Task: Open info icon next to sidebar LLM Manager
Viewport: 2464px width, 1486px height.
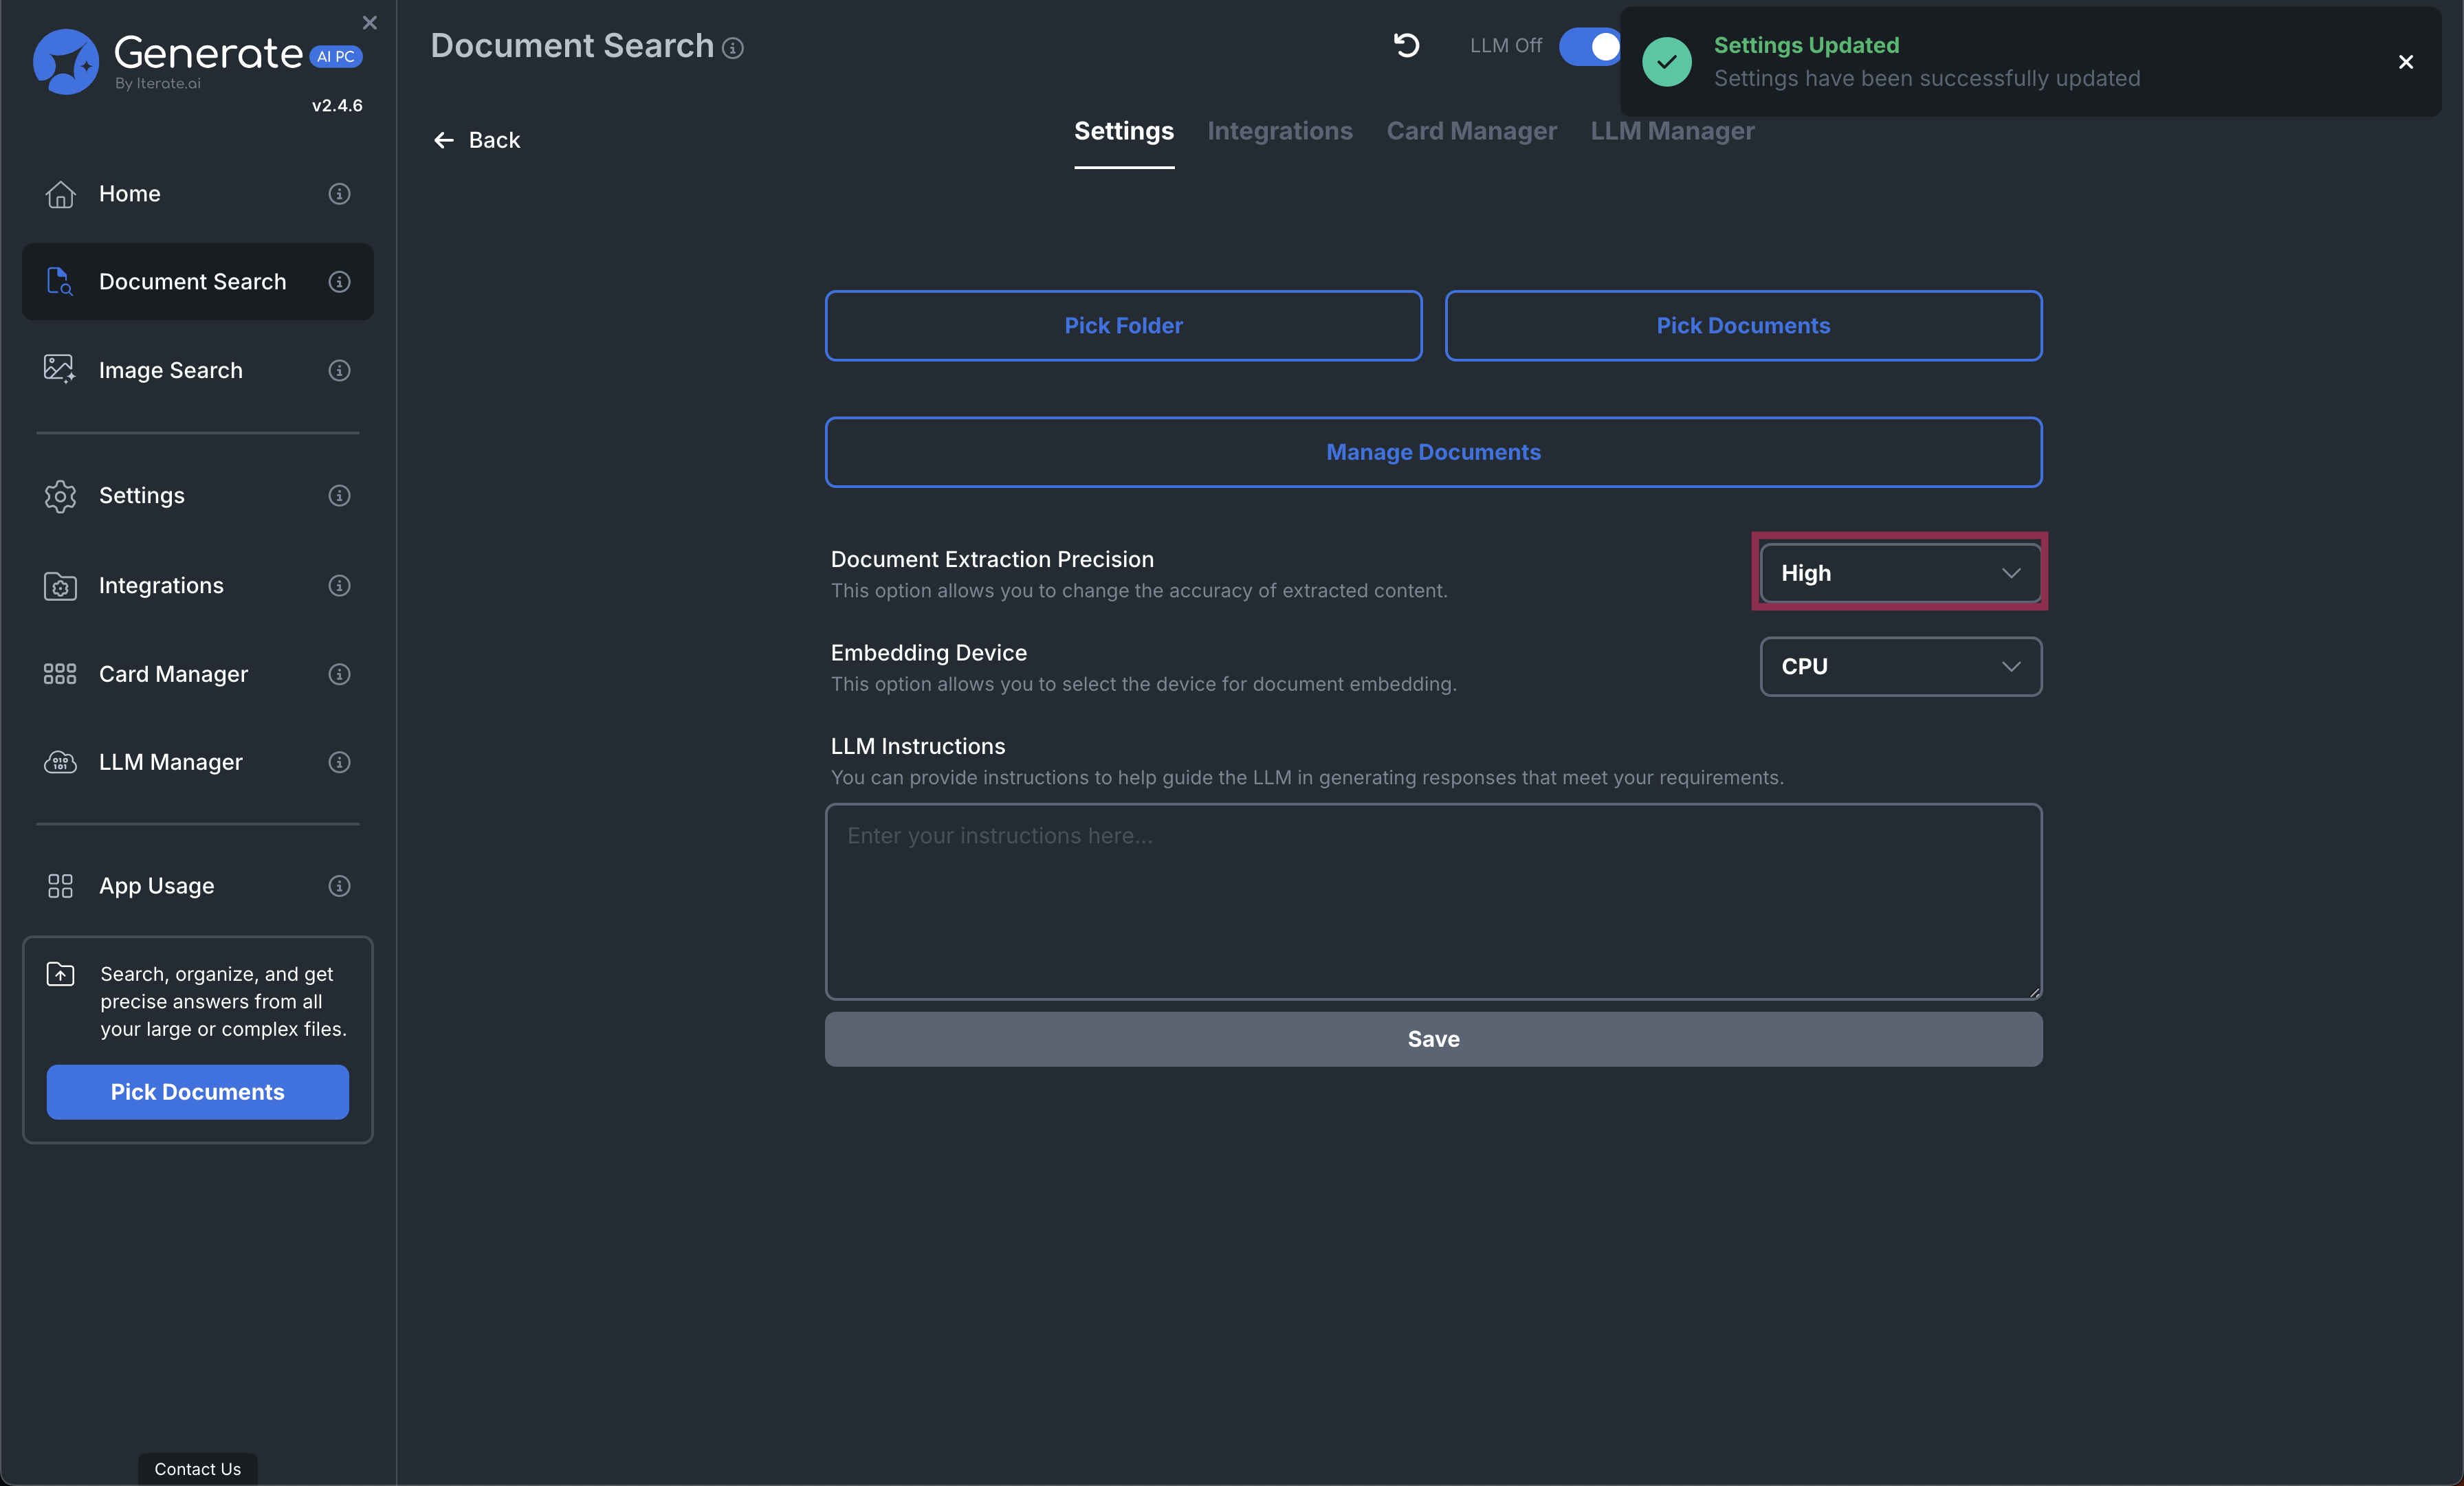Action: (x=339, y=762)
